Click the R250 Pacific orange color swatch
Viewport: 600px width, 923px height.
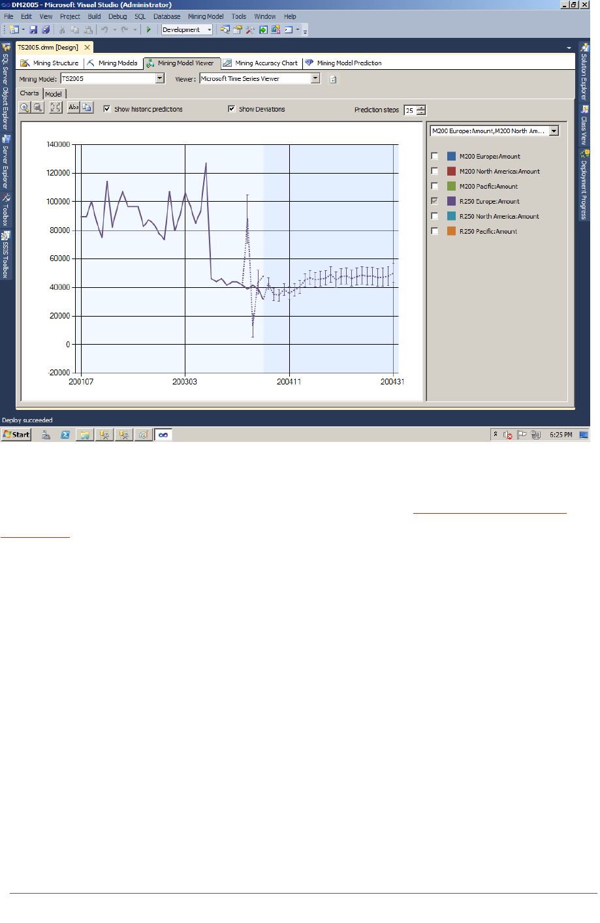[451, 231]
